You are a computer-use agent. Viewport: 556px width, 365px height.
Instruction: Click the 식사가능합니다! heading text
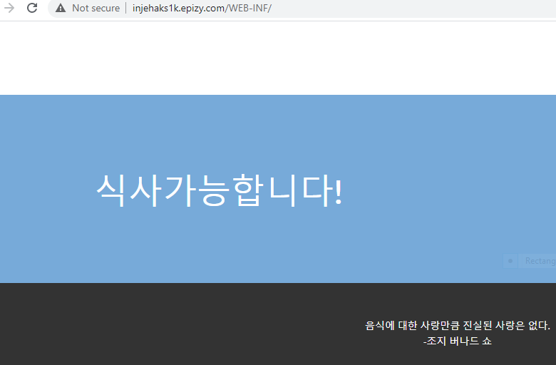(x=219, y=190)
